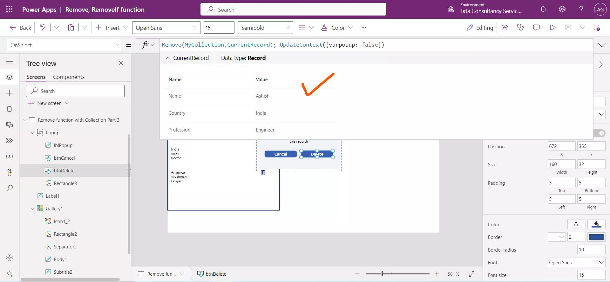Click the text alignment icon

(302, 28)
